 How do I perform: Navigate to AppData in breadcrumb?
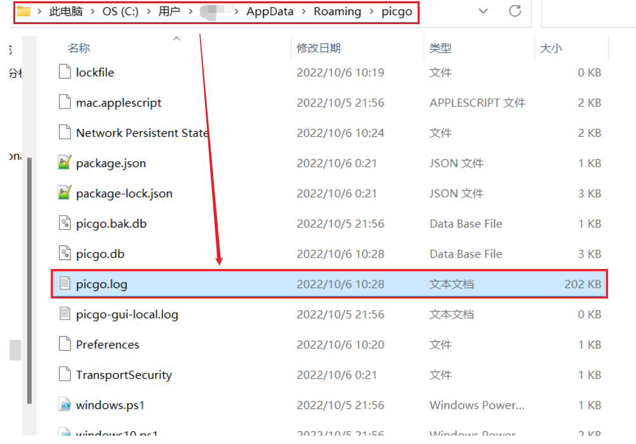270,11
